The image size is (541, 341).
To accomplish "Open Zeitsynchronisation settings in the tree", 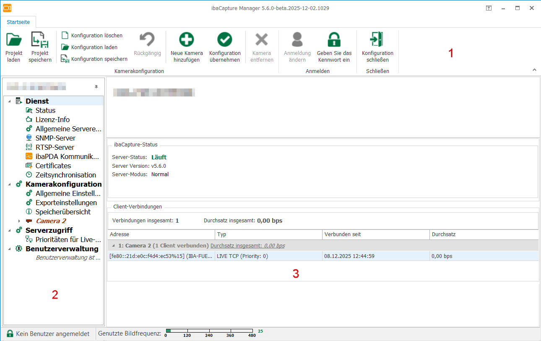I will point(65,175).
